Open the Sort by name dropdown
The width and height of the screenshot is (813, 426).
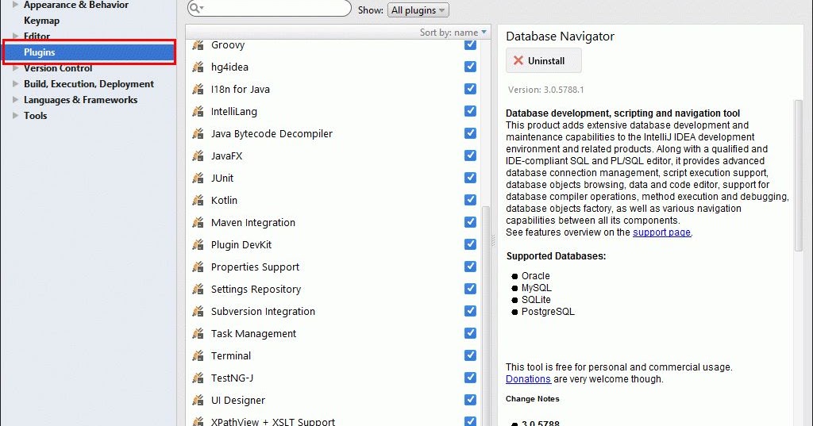click(453, 33)
